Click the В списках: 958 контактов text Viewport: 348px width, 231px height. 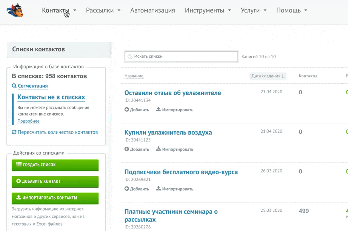click(49, 76)
